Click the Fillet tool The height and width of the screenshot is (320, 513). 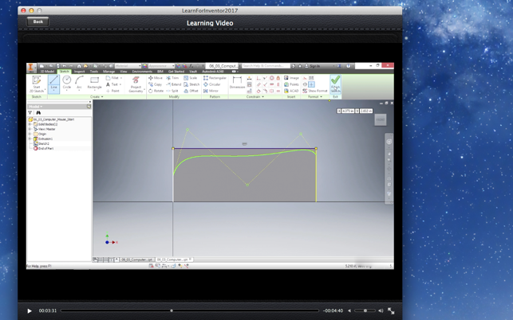point(112,78)
